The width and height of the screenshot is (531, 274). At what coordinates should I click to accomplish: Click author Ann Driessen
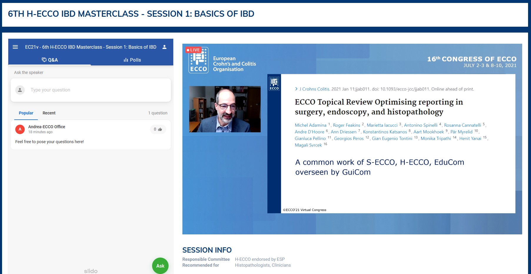click(x=344, y=132)
